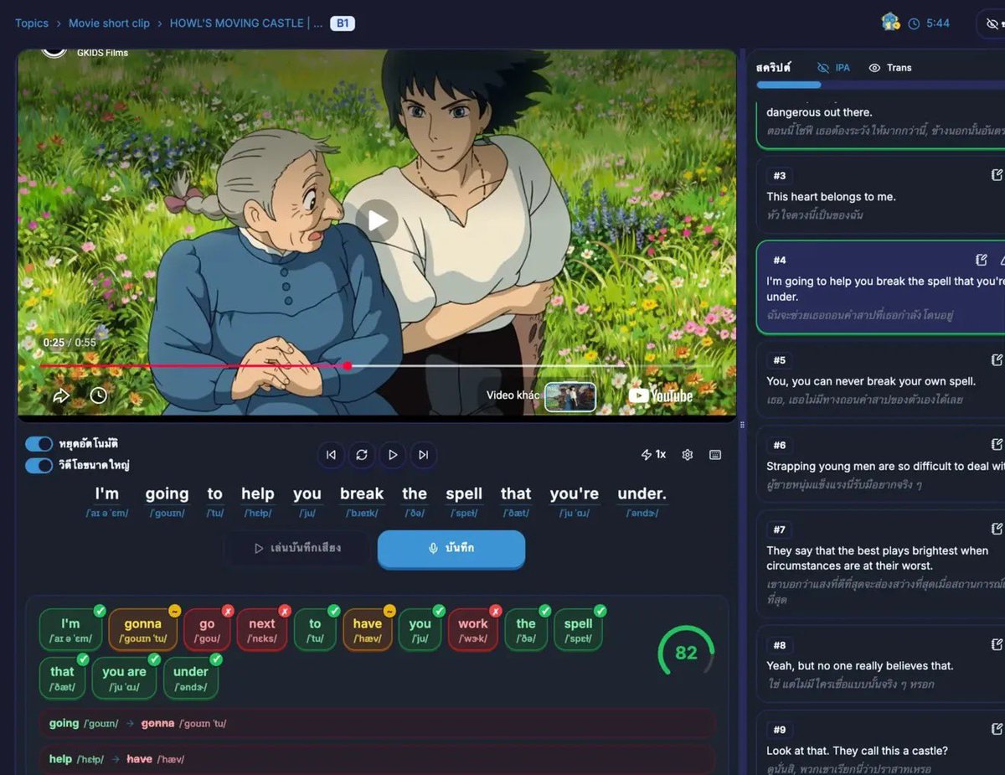Click the yellow 'have' result chip
1005x775 pixels.
click(x=367, y=630)
